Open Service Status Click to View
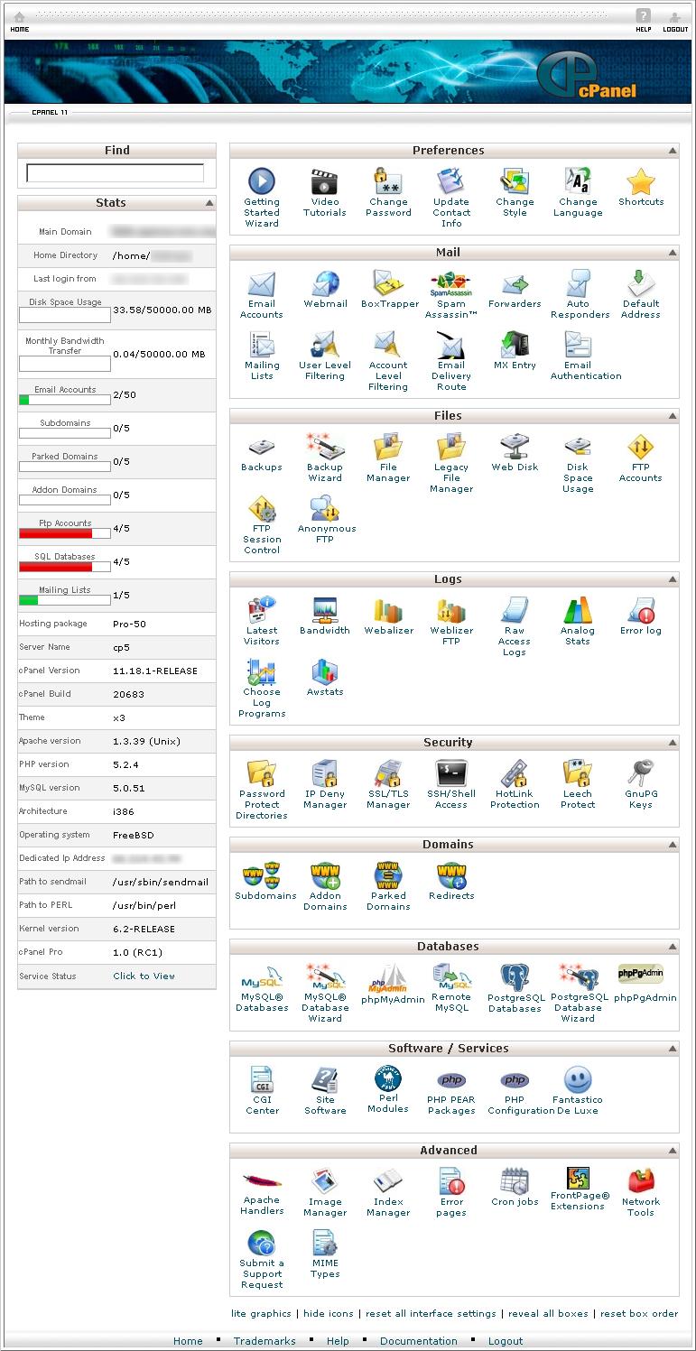Screen dimensions: 696x1351 click(144, 976)
